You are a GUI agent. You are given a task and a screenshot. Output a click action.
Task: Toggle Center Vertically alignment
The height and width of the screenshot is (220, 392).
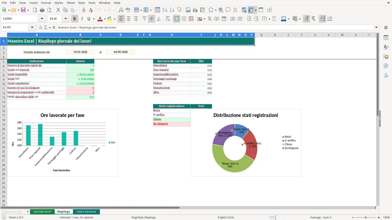pos(152,19)
